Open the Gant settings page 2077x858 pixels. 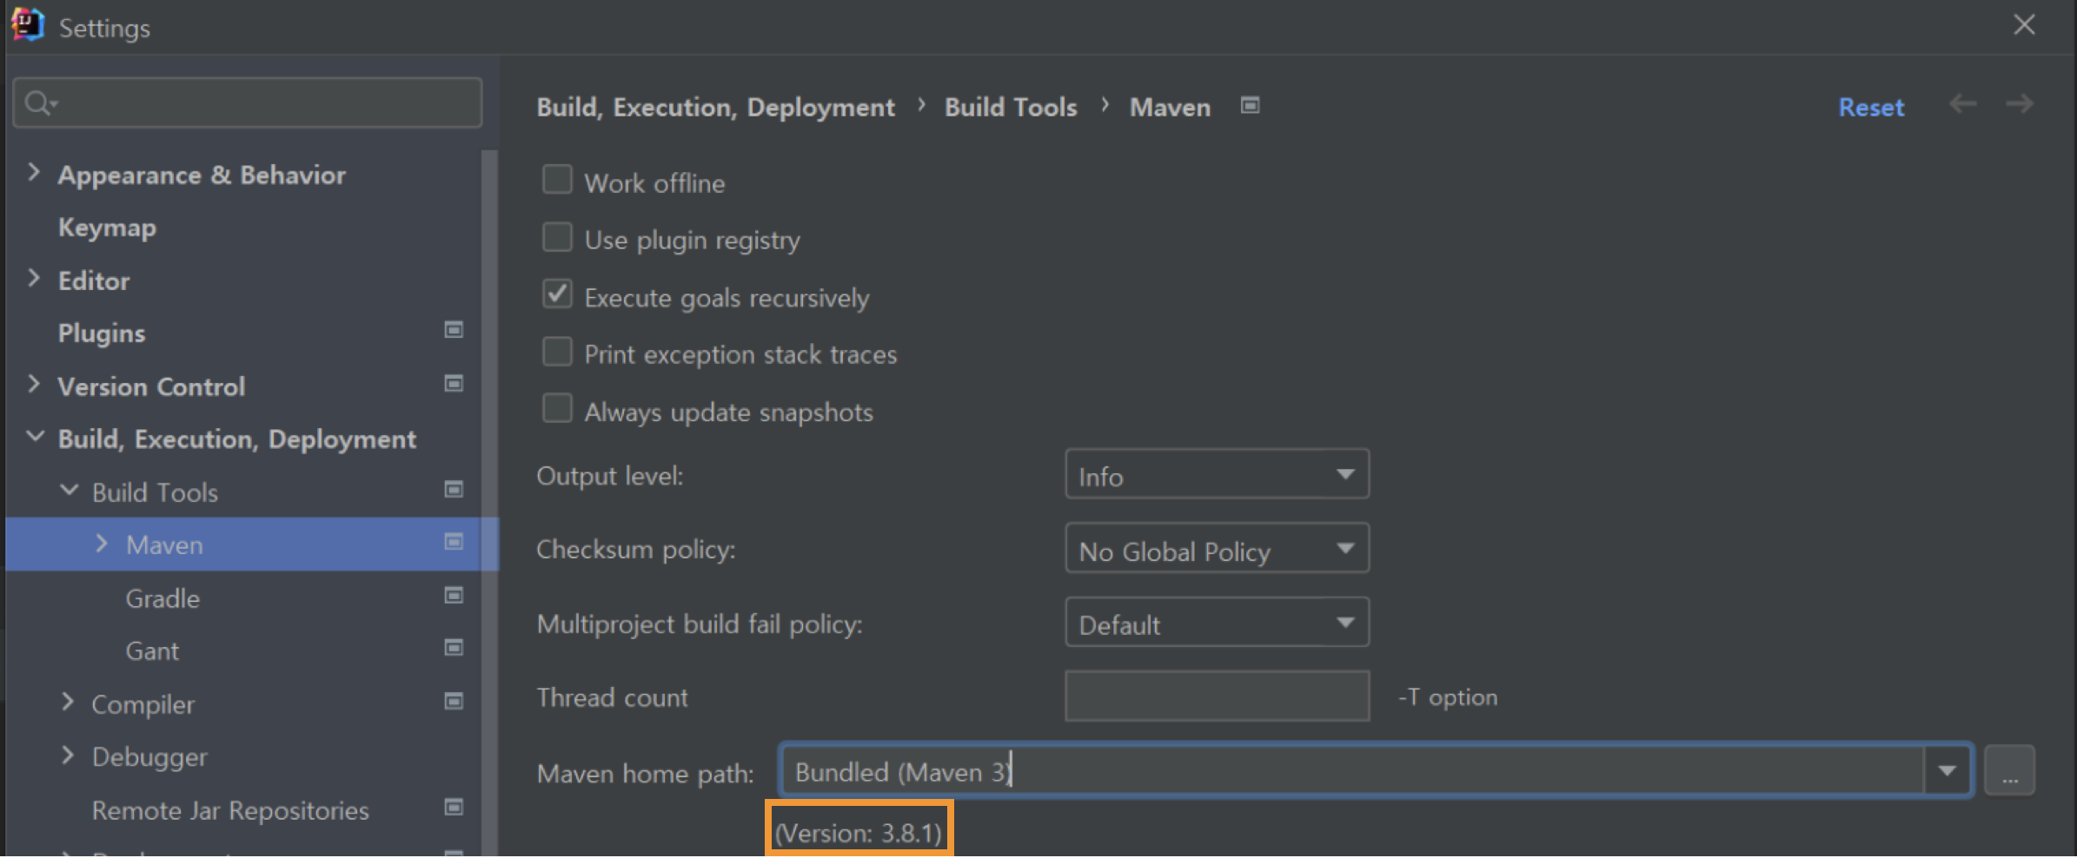coord(152,650)
